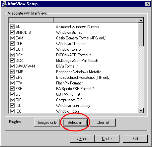Exit the IrfanView setup

[135, 139]
